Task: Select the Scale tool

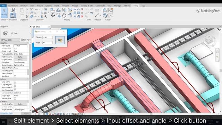Action: point(78,13)
